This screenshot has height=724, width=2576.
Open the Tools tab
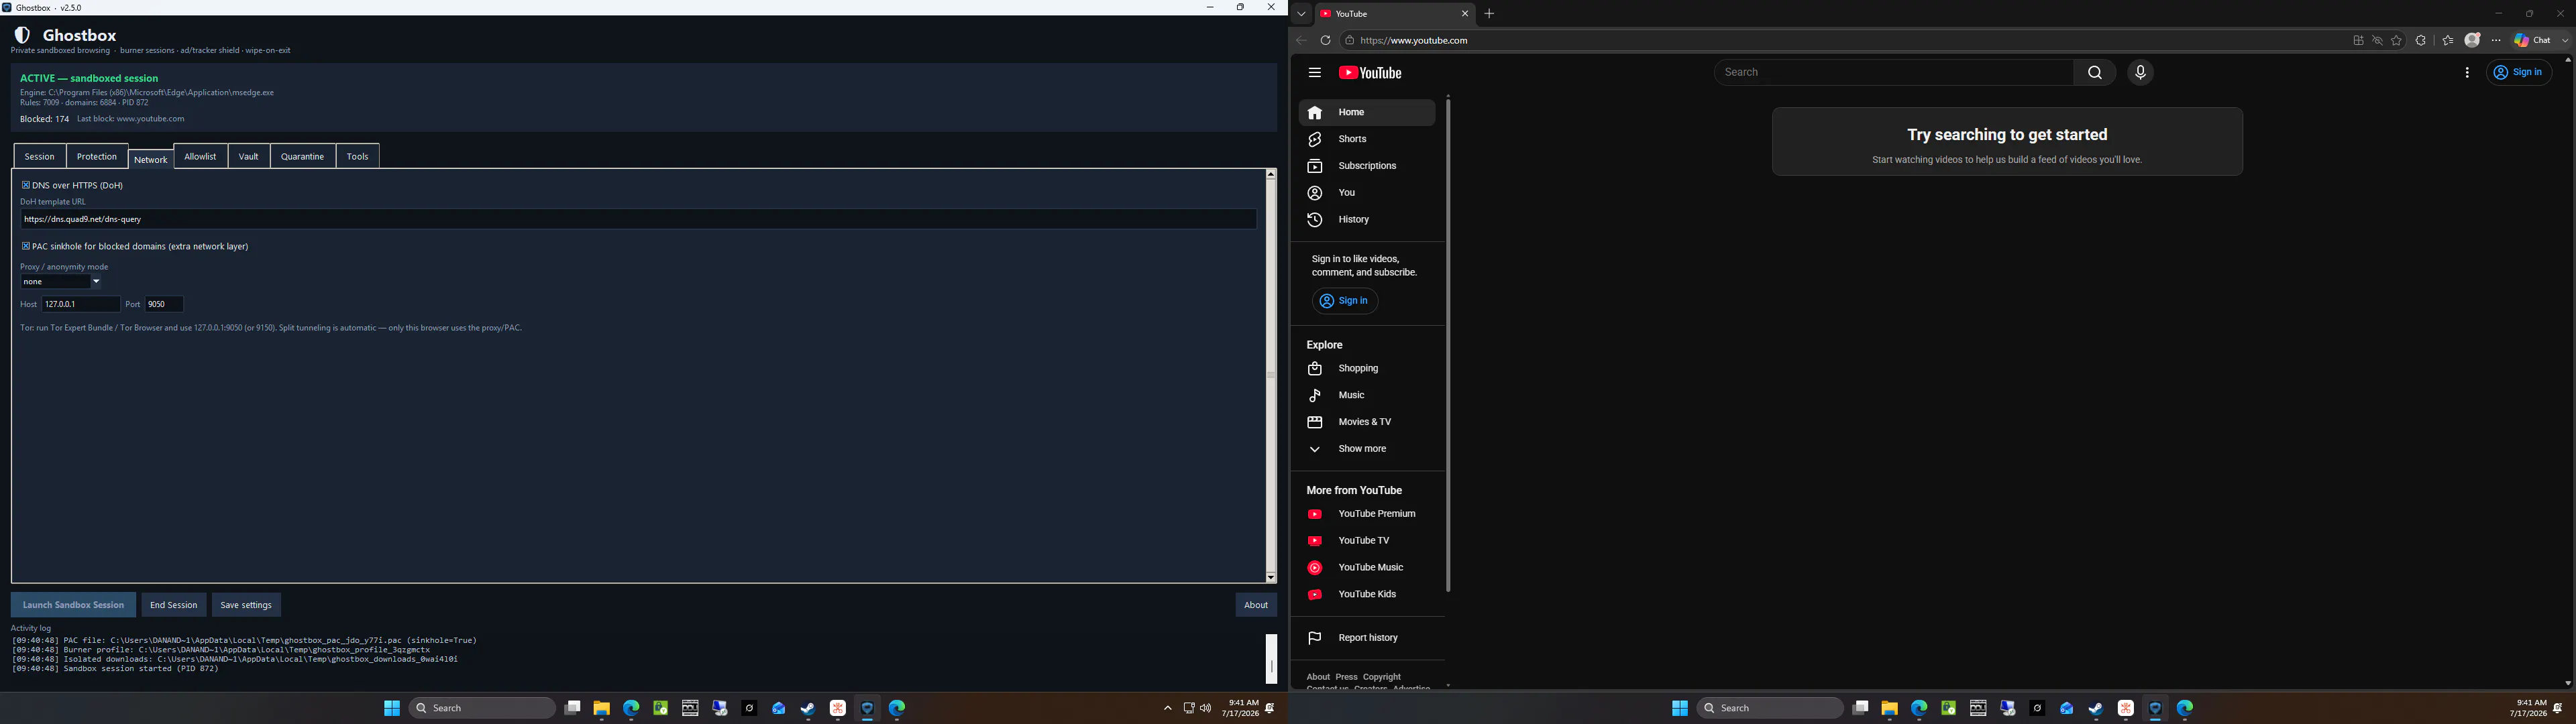[x=358, y=156]
